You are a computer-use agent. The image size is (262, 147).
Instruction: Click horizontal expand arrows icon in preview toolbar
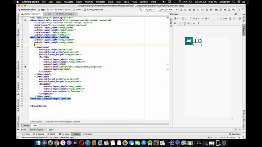pos(194,23)
